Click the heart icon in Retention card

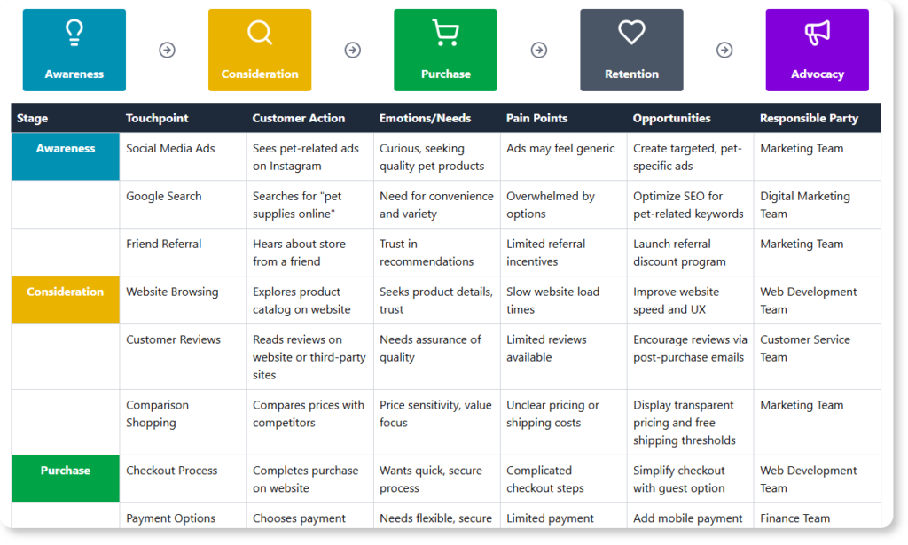coord(631,33)
